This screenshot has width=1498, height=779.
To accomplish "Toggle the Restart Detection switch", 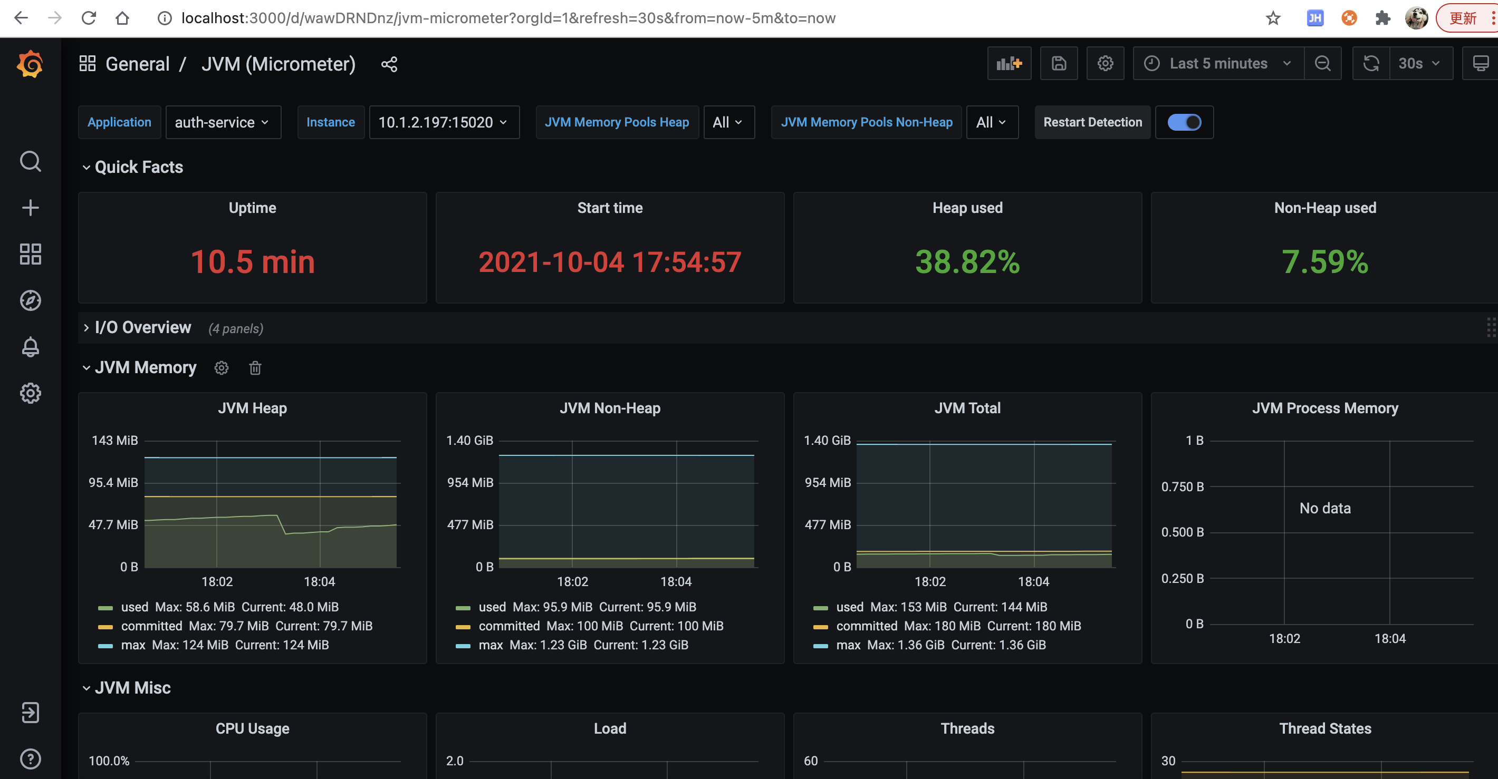I will (x=1184, y=122).
